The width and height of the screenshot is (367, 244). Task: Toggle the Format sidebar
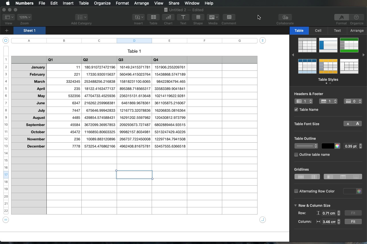[341, 17]
